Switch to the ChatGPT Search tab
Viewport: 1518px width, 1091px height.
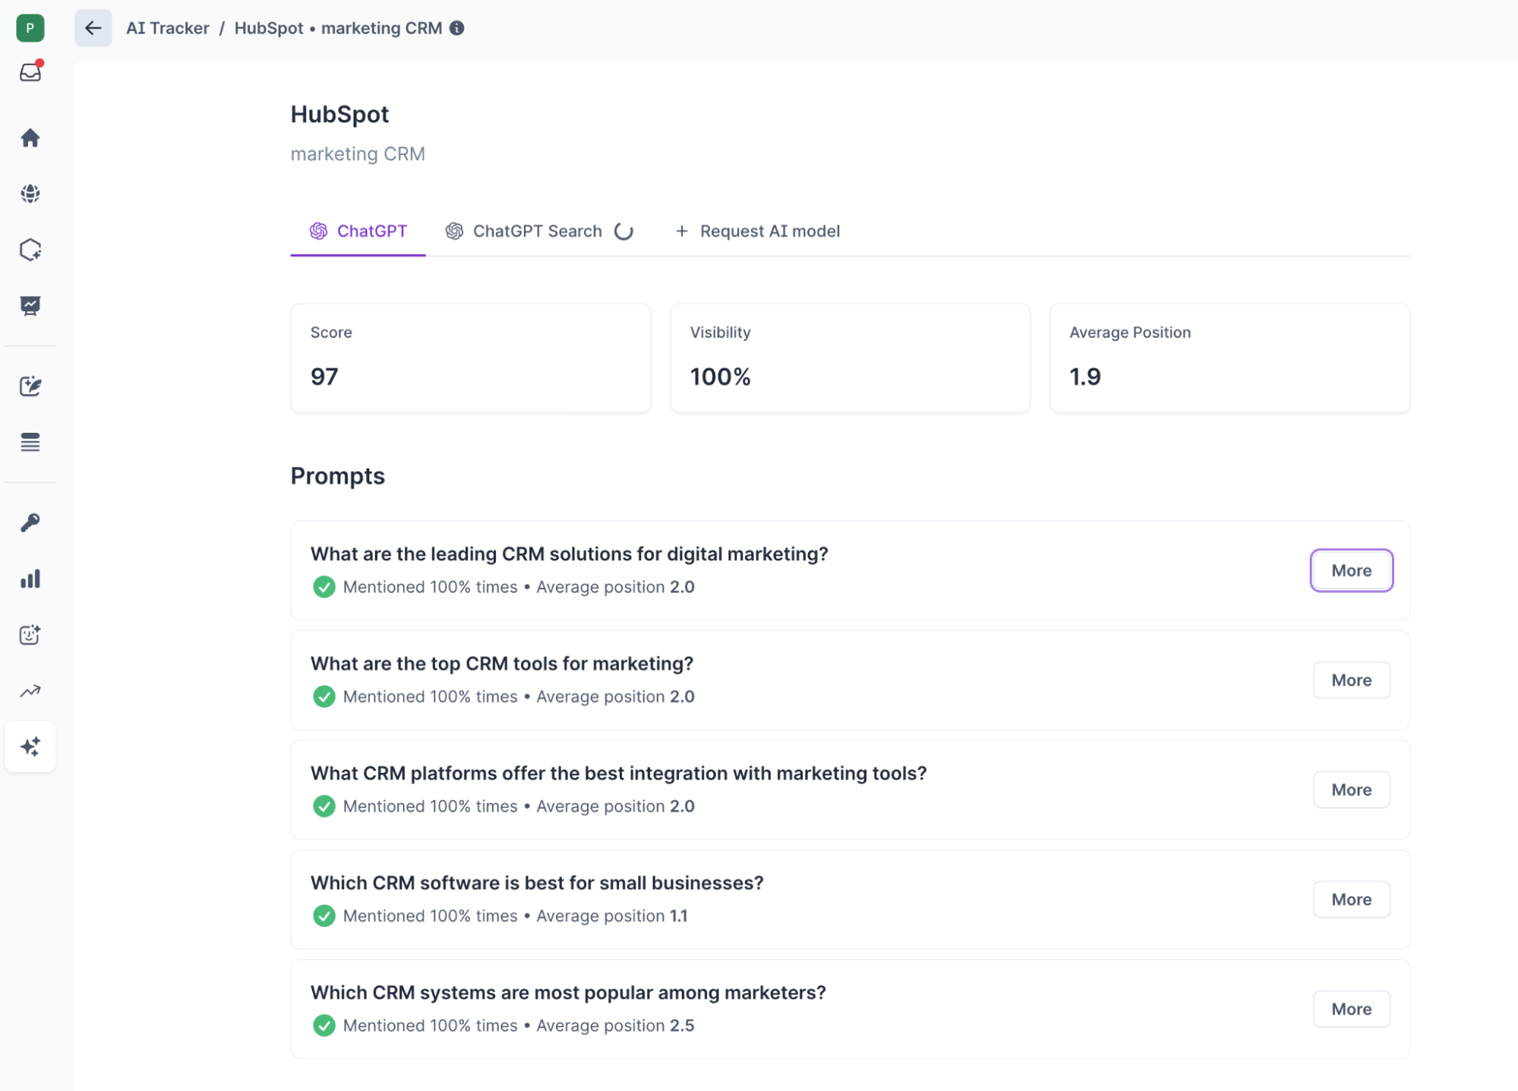[537, 231]
